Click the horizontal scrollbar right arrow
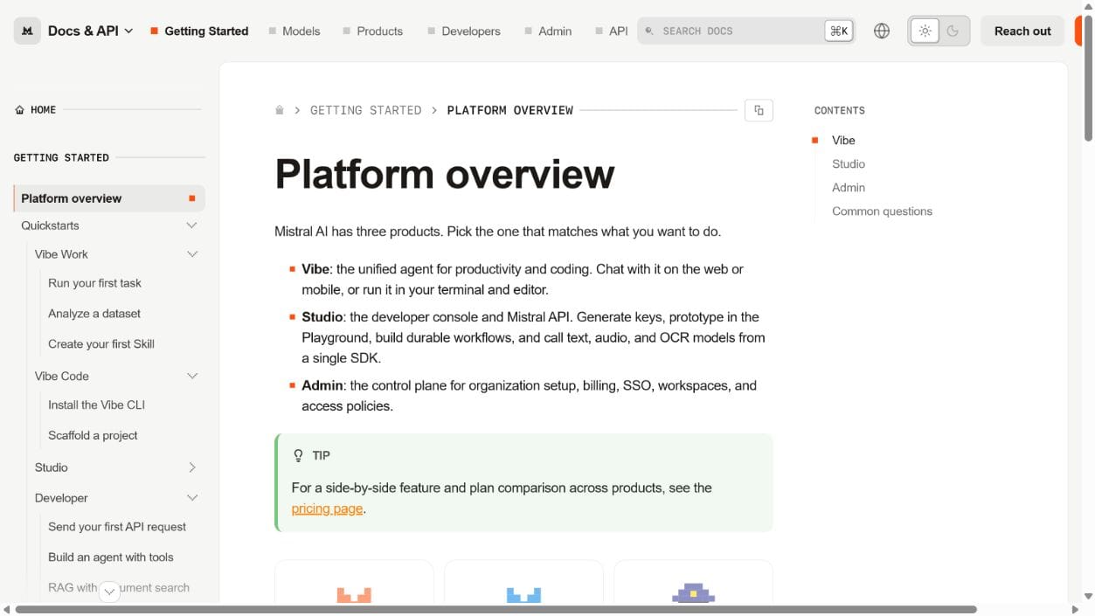This screenshot has width=1095, height=616. pyautogui.click(x=1075, y=609)
